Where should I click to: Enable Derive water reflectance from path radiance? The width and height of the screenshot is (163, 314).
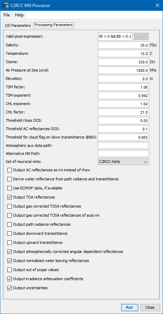[x=9, y=179]
